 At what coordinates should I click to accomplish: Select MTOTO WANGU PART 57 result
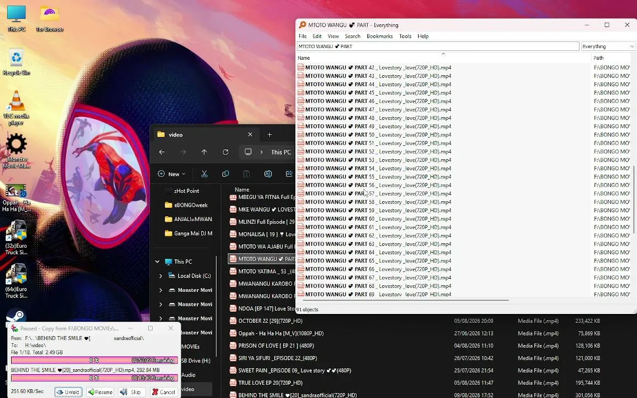[374, 193]
